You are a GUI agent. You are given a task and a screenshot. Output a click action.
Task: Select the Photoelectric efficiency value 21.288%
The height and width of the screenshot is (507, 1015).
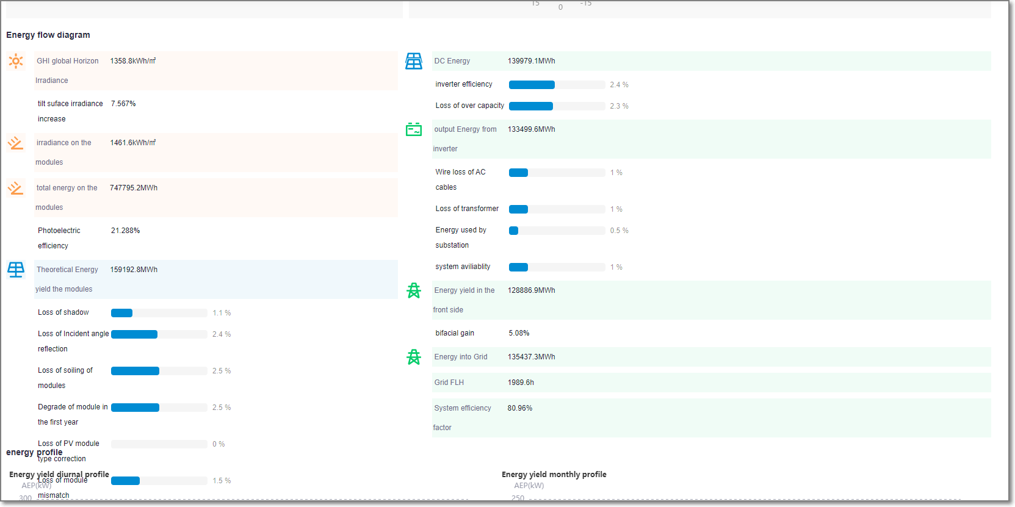[x=126, y=231]
